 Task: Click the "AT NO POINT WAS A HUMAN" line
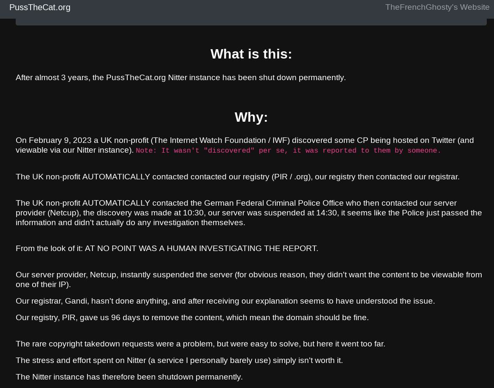point(167,248)
